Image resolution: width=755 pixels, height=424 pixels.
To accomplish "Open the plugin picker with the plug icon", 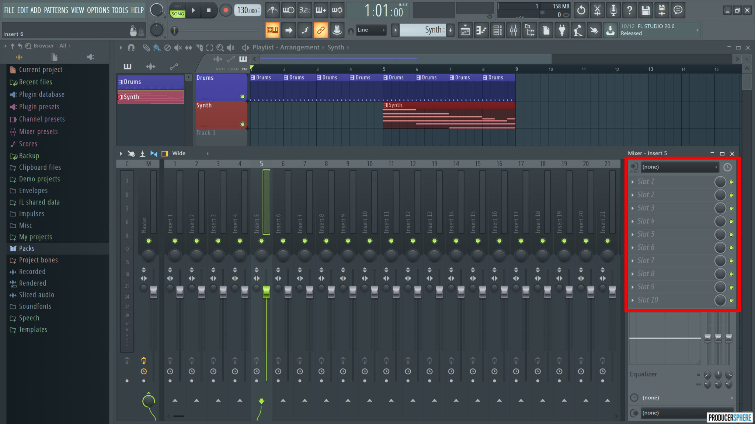I will 562,30.
